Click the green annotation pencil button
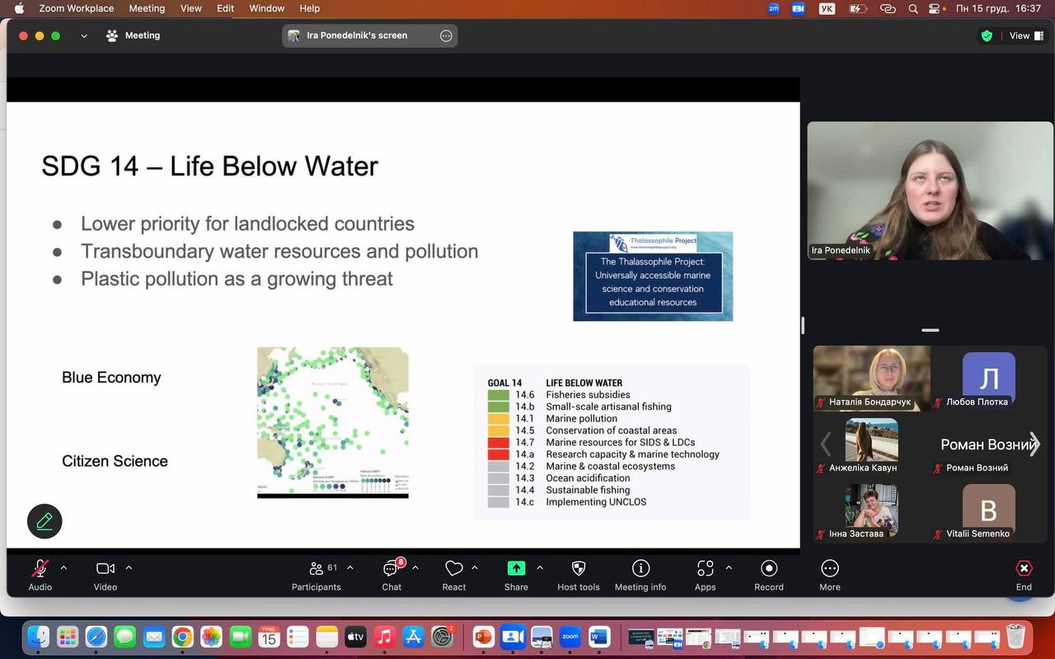The height and width of the screenshot is (659, 1055). 45,521
